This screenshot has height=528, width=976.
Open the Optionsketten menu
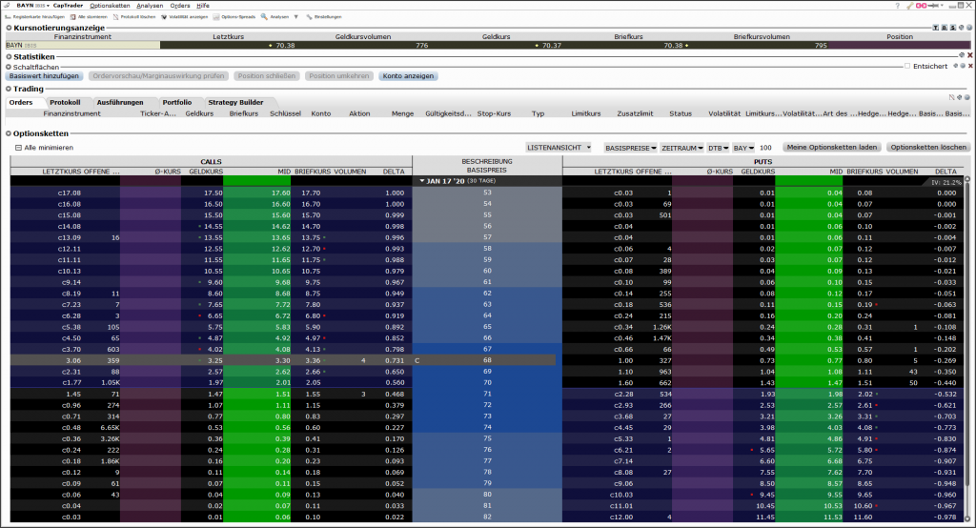110,6
